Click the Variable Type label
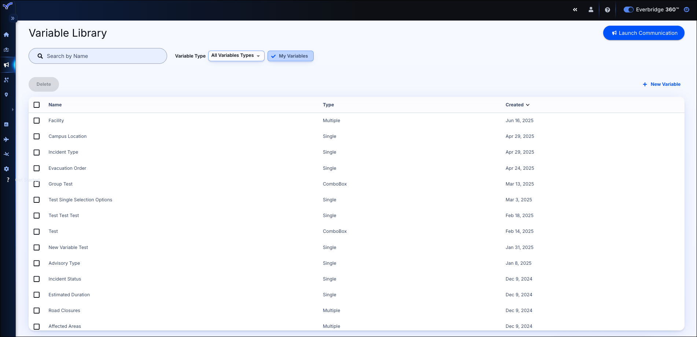Image resolution: width=697 pixels, height=337 pixels. tap(190, 56)
